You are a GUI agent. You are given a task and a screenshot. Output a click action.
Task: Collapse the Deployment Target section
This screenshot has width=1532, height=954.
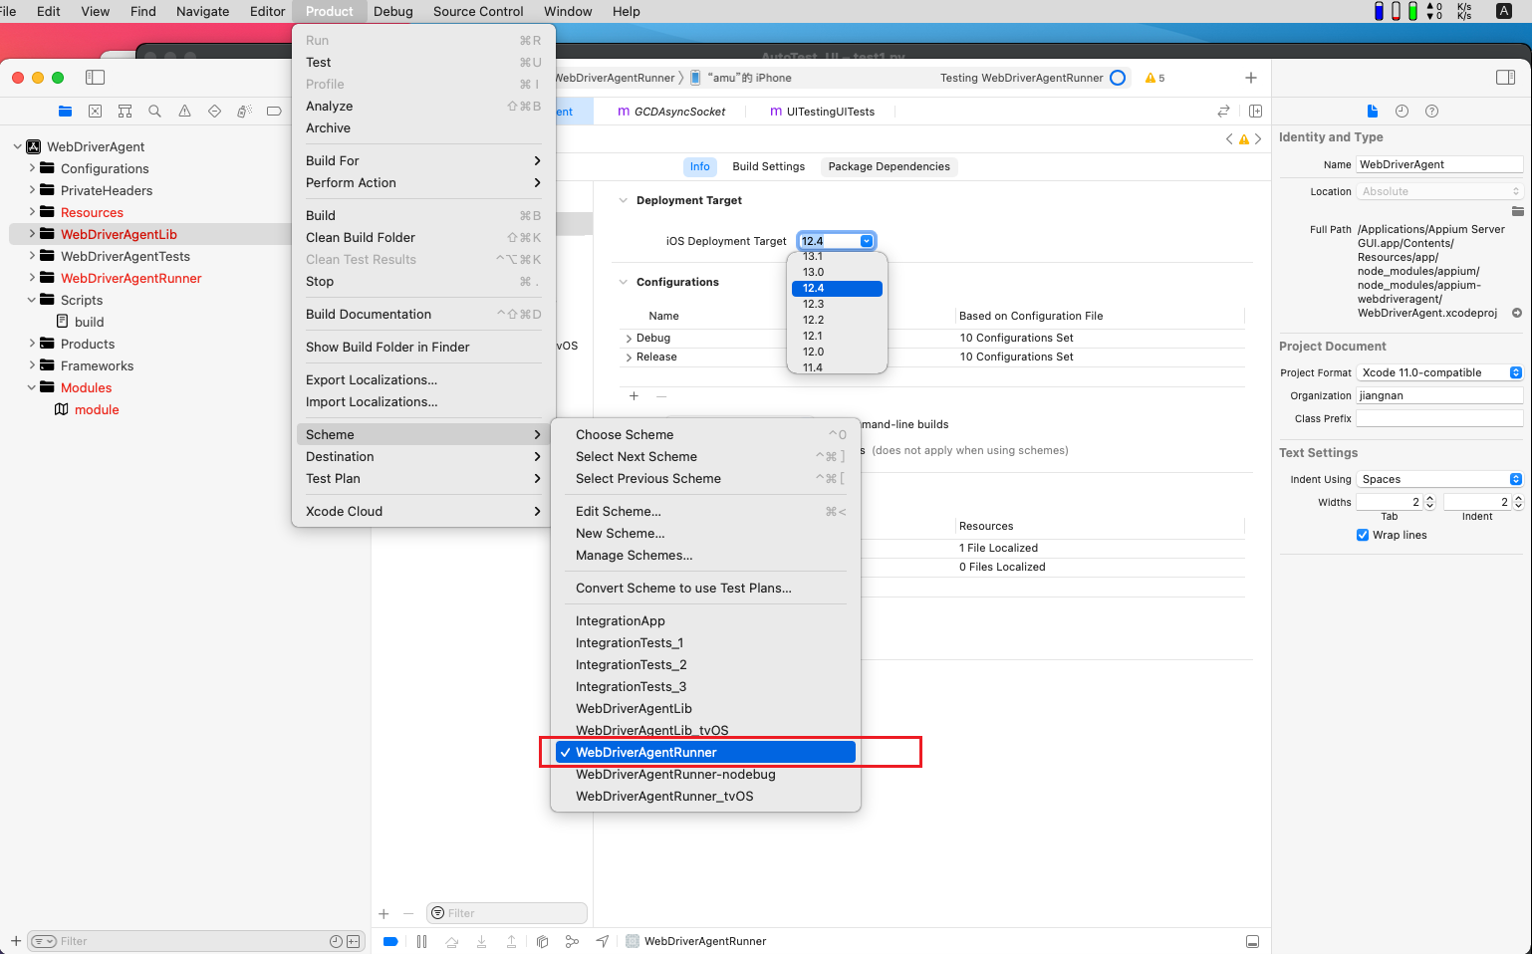pos(624,200)
